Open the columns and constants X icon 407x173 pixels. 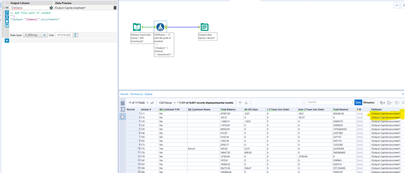pyautogui.click(x=7, y=16)
